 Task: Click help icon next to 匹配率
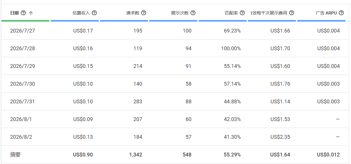pos(242,13)
